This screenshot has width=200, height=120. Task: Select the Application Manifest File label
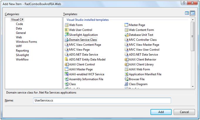click(x=145, y=74)
